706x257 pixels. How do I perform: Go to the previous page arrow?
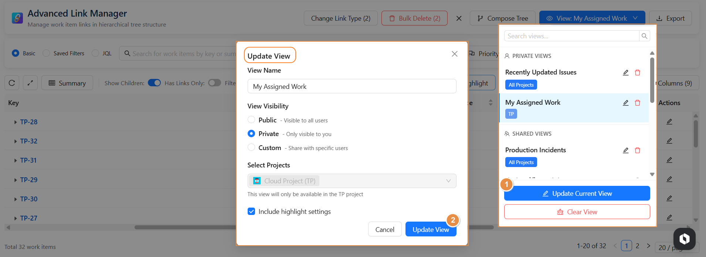pos(615,246)
